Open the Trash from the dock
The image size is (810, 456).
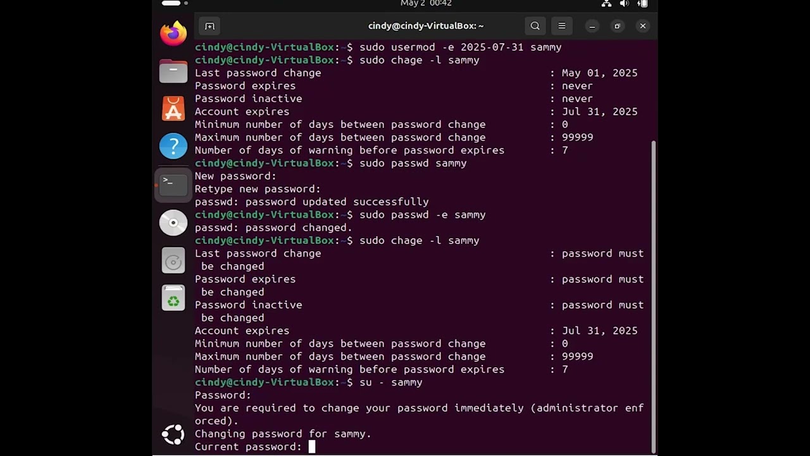coord(173,298)
